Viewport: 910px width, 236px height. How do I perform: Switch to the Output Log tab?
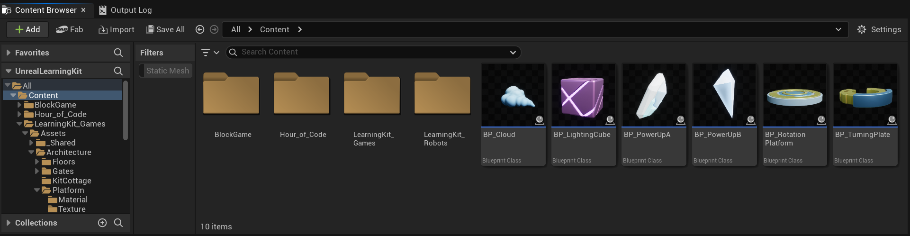pyautogui.click(x=126, y=10)
